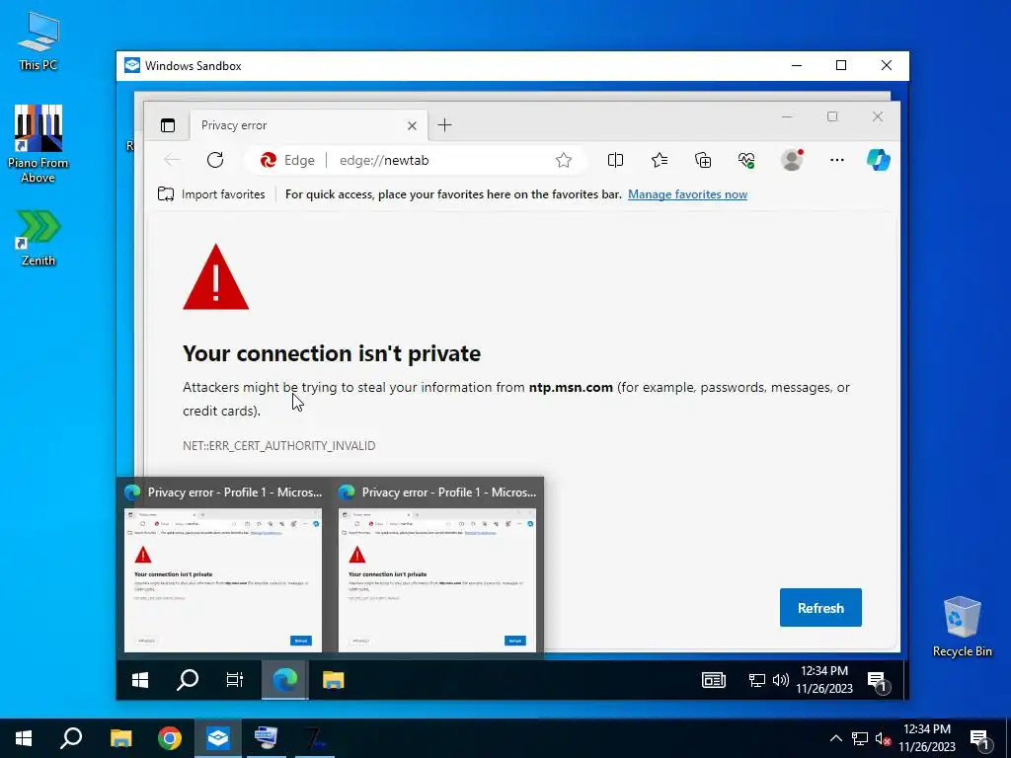Image resolution: width=1011 pixels, height=758 pixels.
Task: Select Piano From Above desktop shortcut
Action: 39,144
